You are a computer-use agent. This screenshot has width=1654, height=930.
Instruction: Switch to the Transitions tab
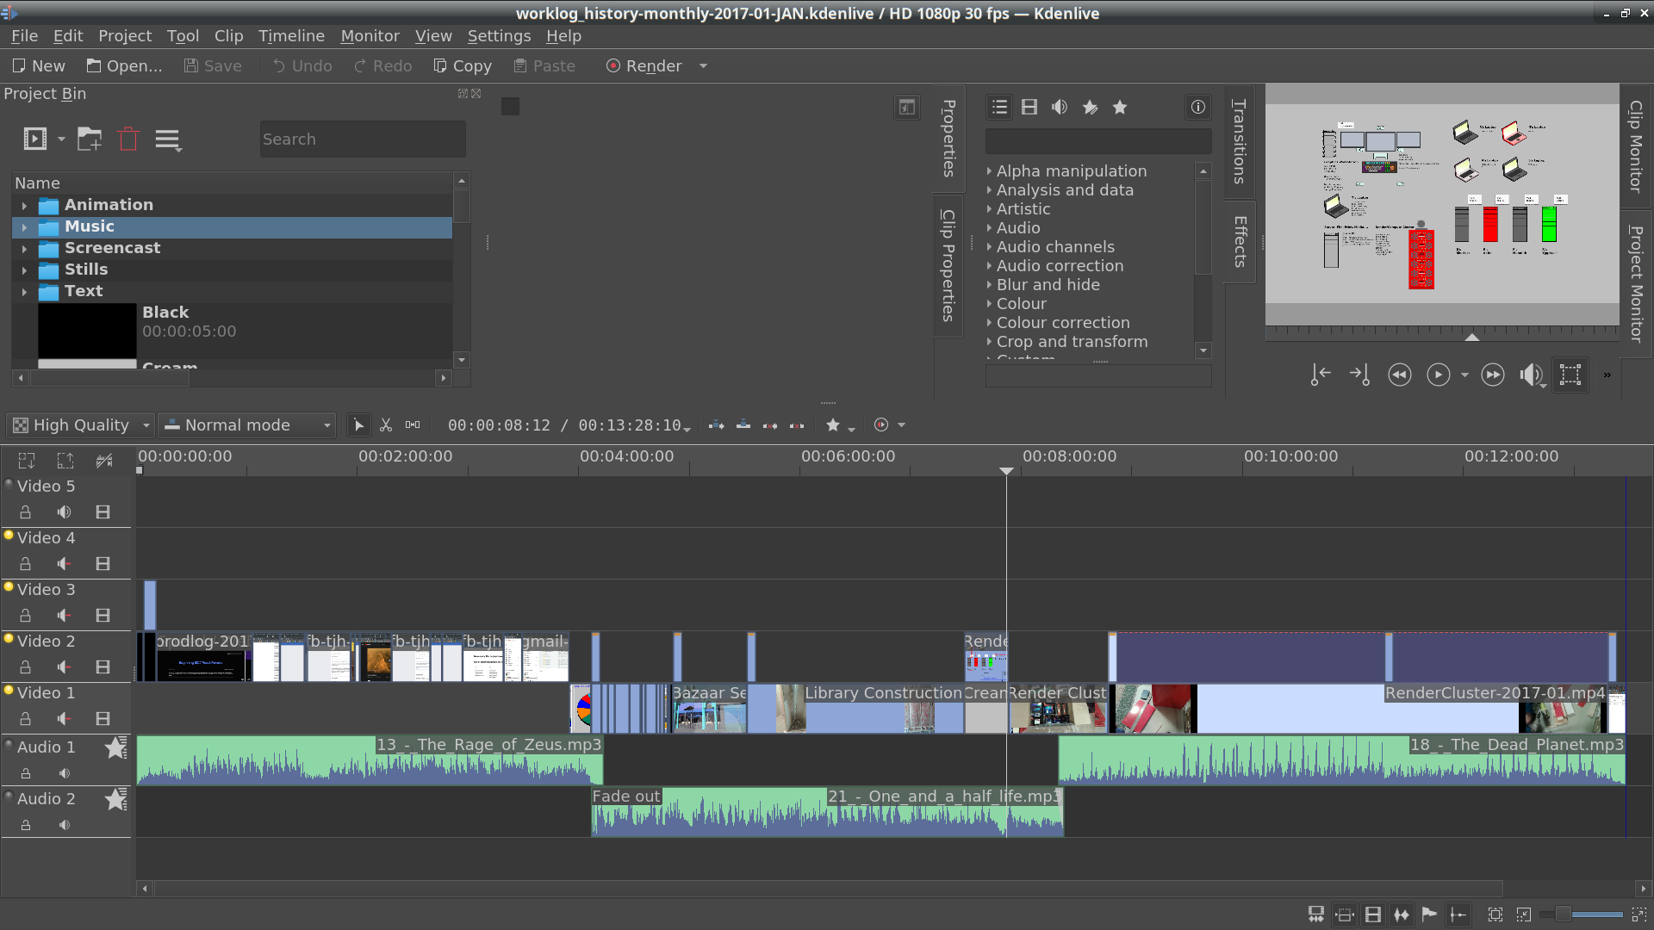pyautogui.click(x=1239, y=142)
